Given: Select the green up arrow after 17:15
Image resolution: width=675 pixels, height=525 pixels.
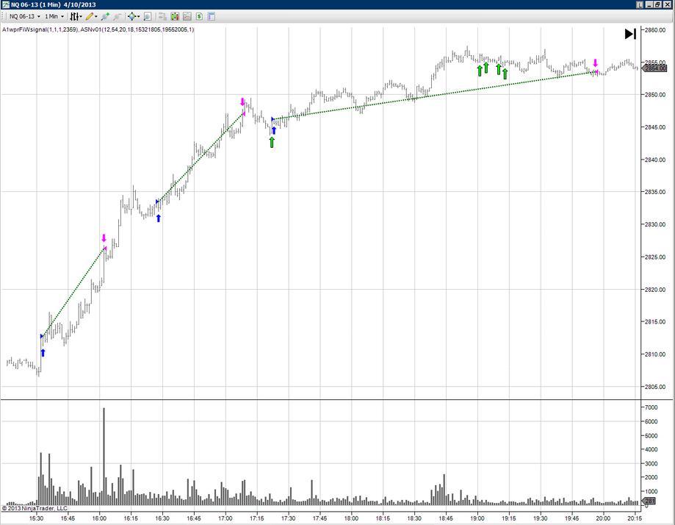Looking at the screenshot, I should 272,142.
